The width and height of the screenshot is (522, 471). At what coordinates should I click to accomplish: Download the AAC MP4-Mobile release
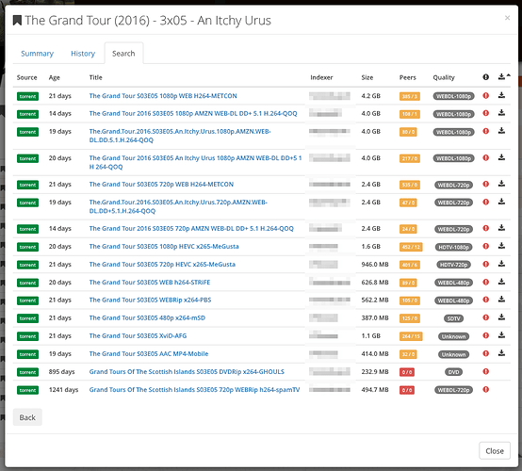[x=501, y=353]
